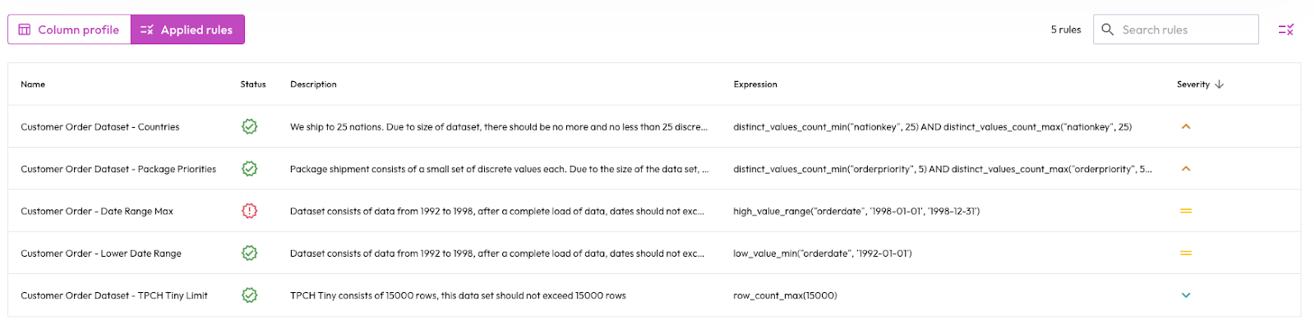Screen dimensions: 1315x329
Task: Click the Name column header
Action: (x=33, y=85)
